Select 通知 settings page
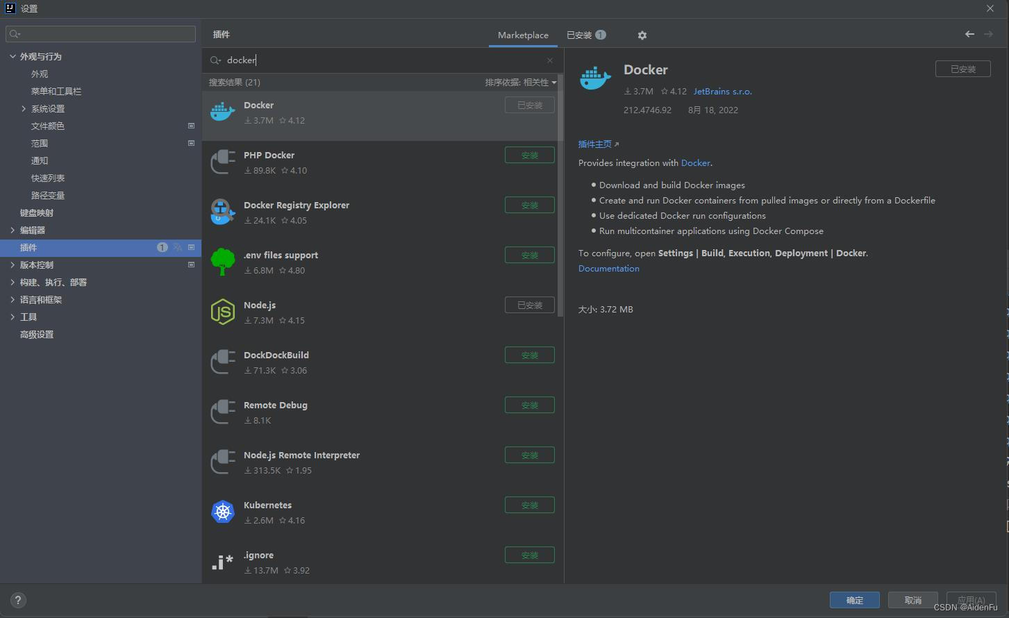The height and width of the screenshot is (618, 1009). 40,160
